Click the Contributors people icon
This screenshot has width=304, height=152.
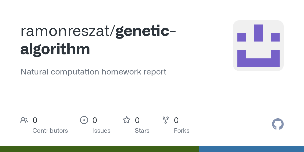coord(24,120)
